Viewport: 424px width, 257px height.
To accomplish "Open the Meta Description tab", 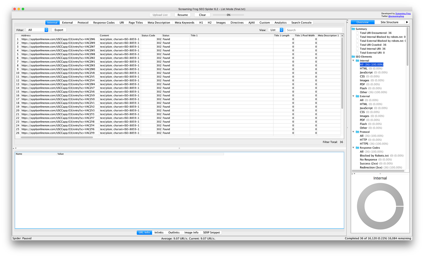I will pos(159,22).
